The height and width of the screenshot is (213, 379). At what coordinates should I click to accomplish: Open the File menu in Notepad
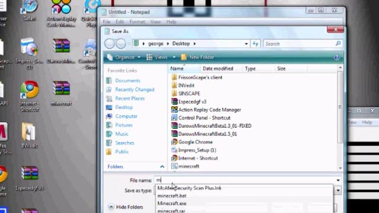click(x=107, y=22)
